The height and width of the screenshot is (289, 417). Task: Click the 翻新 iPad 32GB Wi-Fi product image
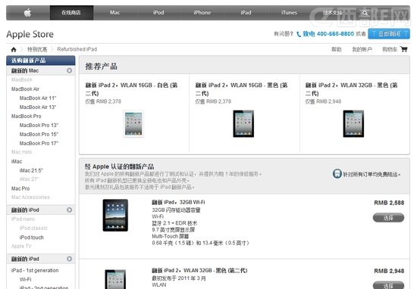[x=115, y=215]
